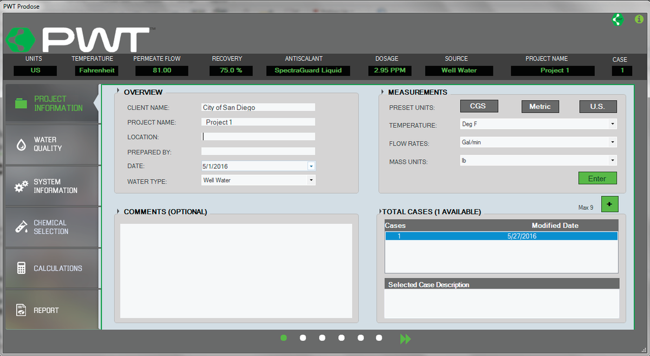
Task: Click the green fast-forward arrows
Action: [x=405, y=339]
